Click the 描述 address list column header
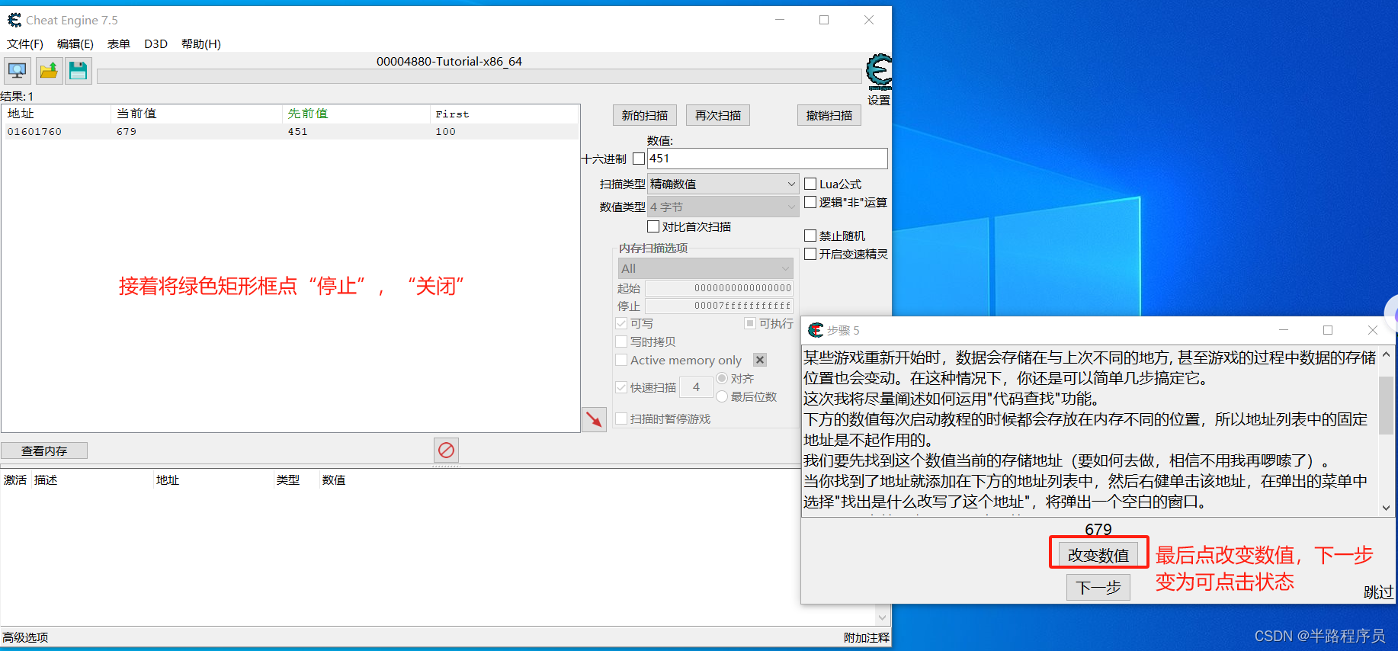This screenshot has width=1398, height=651. coord(91,480)
